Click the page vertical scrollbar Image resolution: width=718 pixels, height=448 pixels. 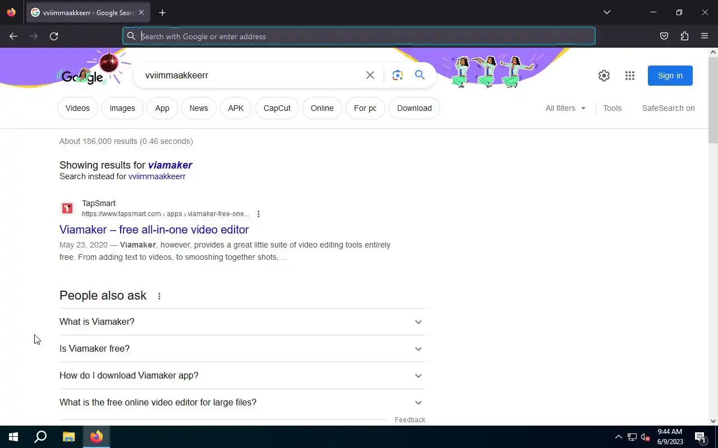click(x=713, y=101)
